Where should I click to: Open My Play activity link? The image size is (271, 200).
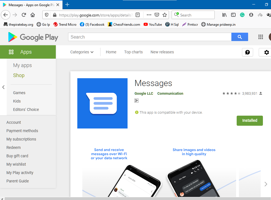coord(20,173)
